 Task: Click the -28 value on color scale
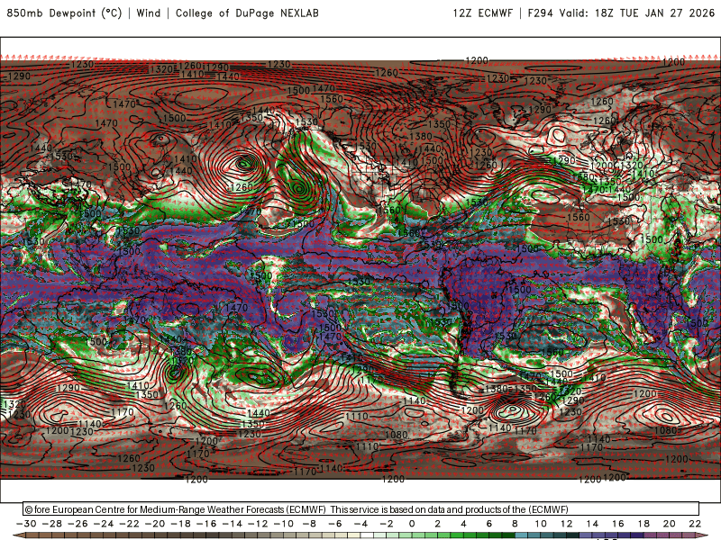tap(52, 524)
